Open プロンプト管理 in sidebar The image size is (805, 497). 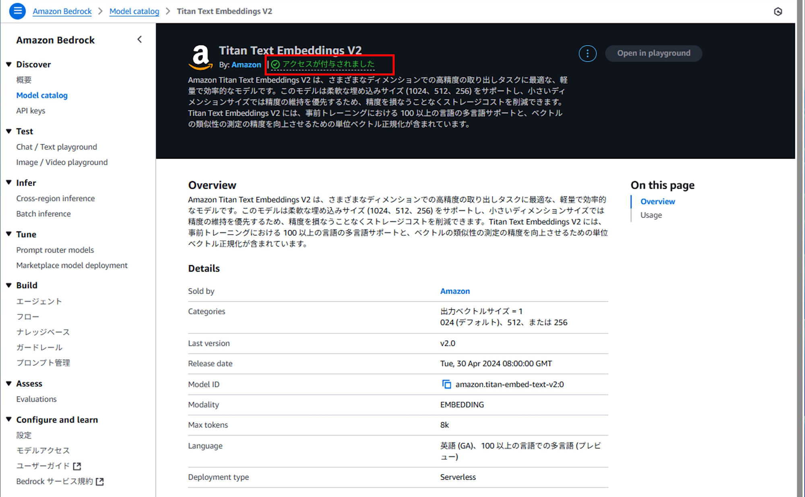[x=43, y=363]
